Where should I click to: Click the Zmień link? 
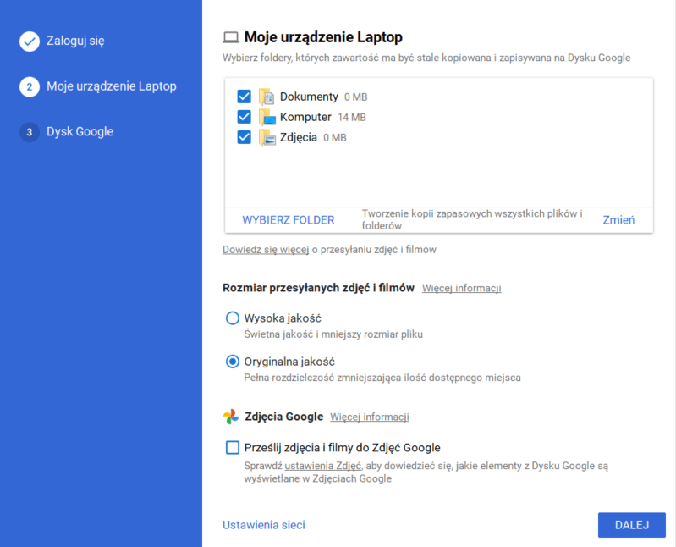click(618, 220)
